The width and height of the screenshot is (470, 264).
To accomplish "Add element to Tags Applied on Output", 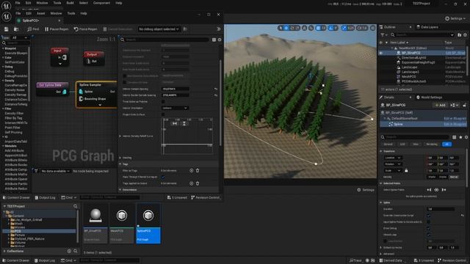I will pos(191,183).
